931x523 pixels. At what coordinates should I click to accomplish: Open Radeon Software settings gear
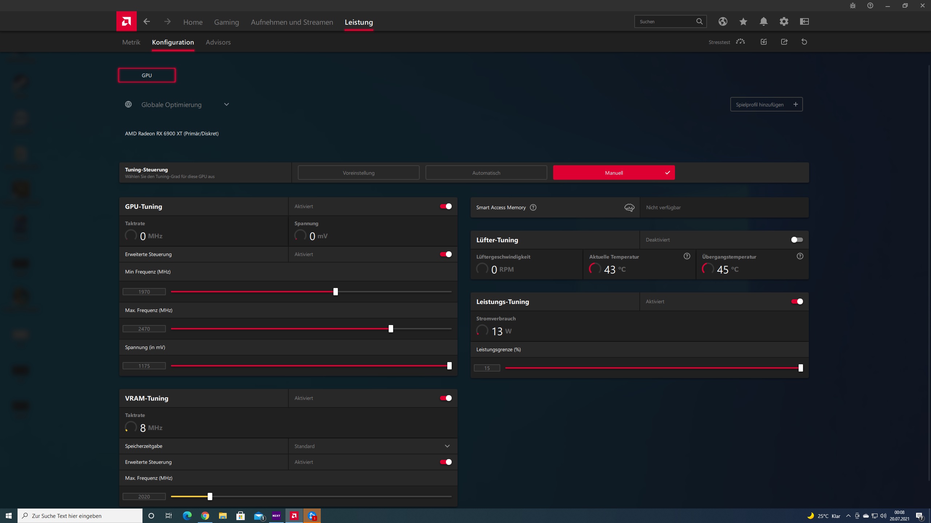pos(784,21)
